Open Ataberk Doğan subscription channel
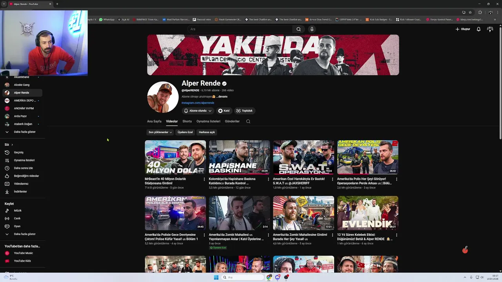The width and height of the screenshot is (502, 282). pos(22,124)
